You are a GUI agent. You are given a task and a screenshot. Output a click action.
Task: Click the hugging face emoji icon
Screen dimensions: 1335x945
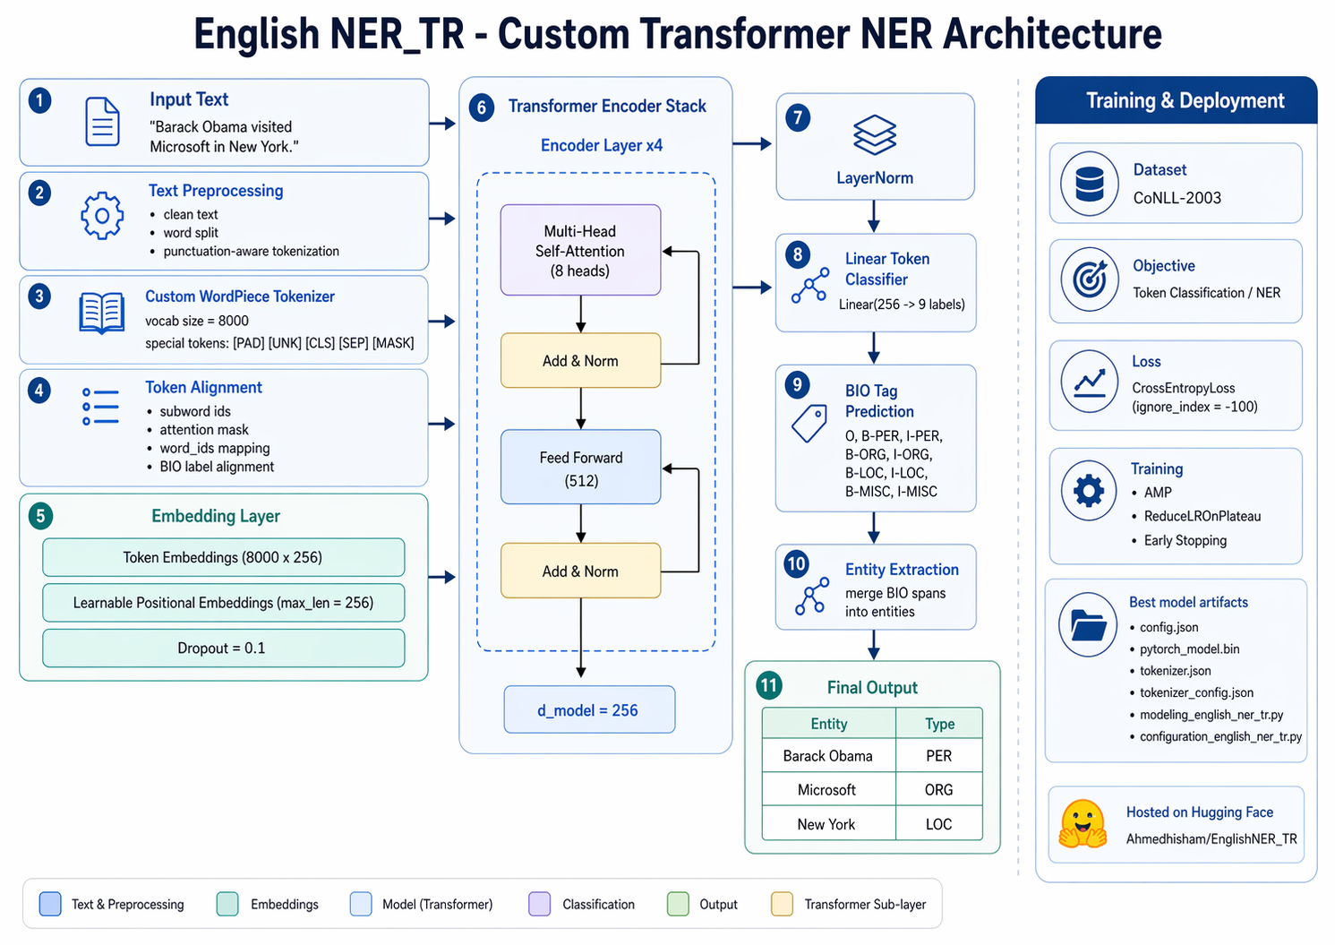1083,824
